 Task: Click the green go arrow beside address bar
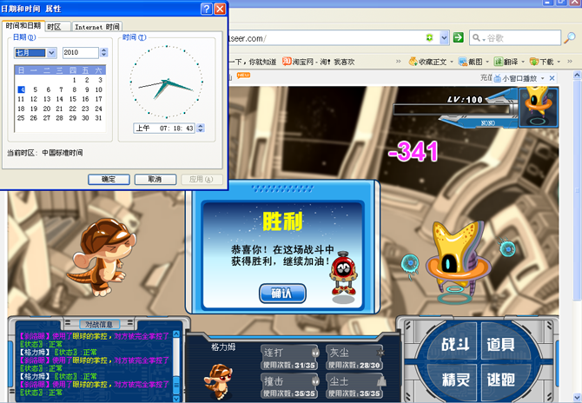[459, 37]
